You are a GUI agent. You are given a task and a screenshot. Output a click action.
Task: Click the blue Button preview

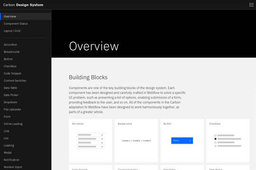182,141
